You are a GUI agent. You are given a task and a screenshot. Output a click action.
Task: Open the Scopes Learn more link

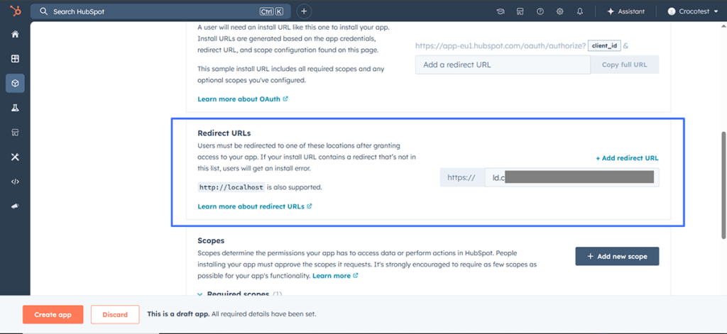335,276
